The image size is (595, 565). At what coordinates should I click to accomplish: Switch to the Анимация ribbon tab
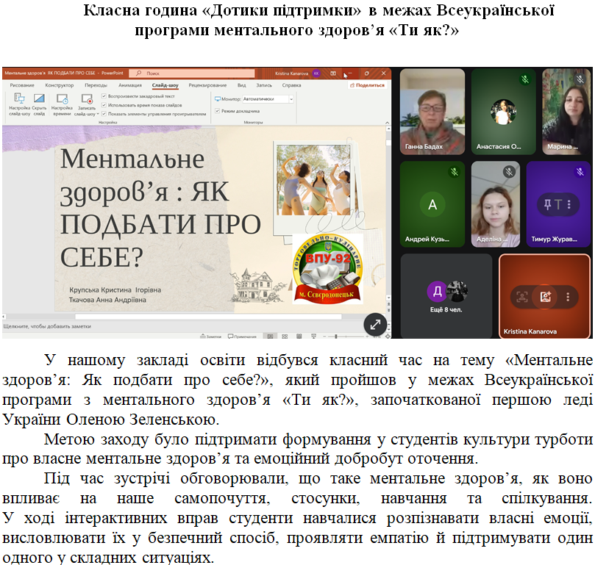(129, 85)
